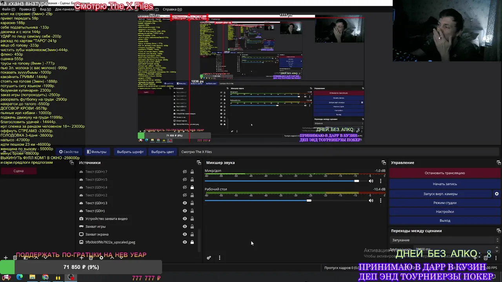Click Выбрать цвет in the source toolbar
The image size is (502, 282).
(x=162, y=152)
